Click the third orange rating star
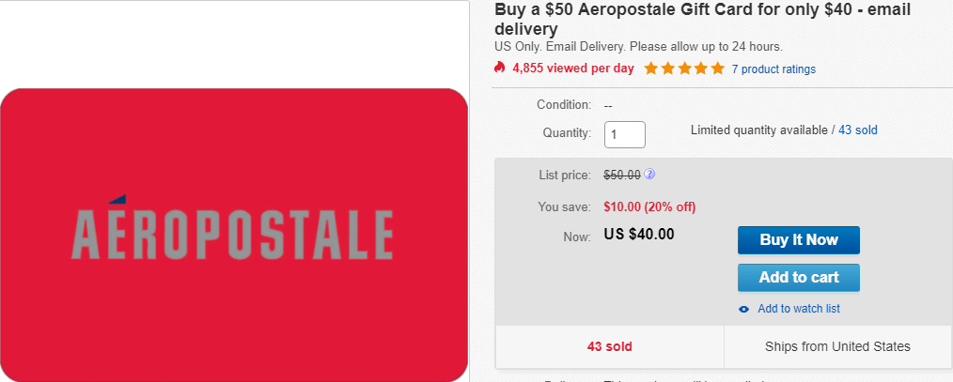The width and height of the screenshot is (953, 382). [x=684, y=68]
